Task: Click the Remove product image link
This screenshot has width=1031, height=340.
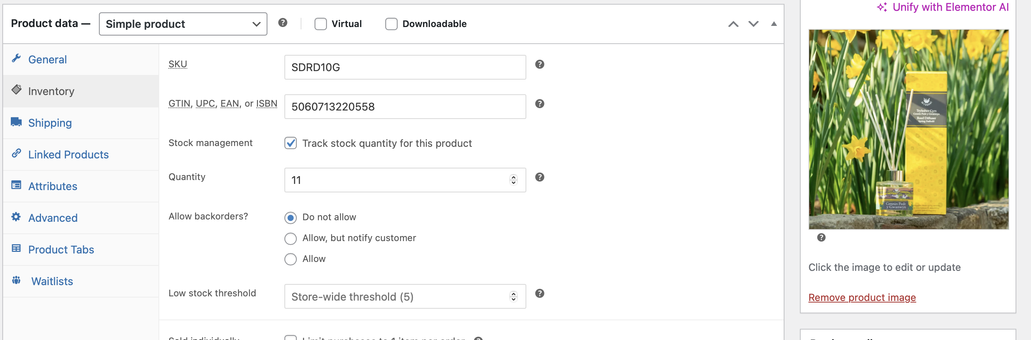Action: pyautogui.click(x=862, y=297)
